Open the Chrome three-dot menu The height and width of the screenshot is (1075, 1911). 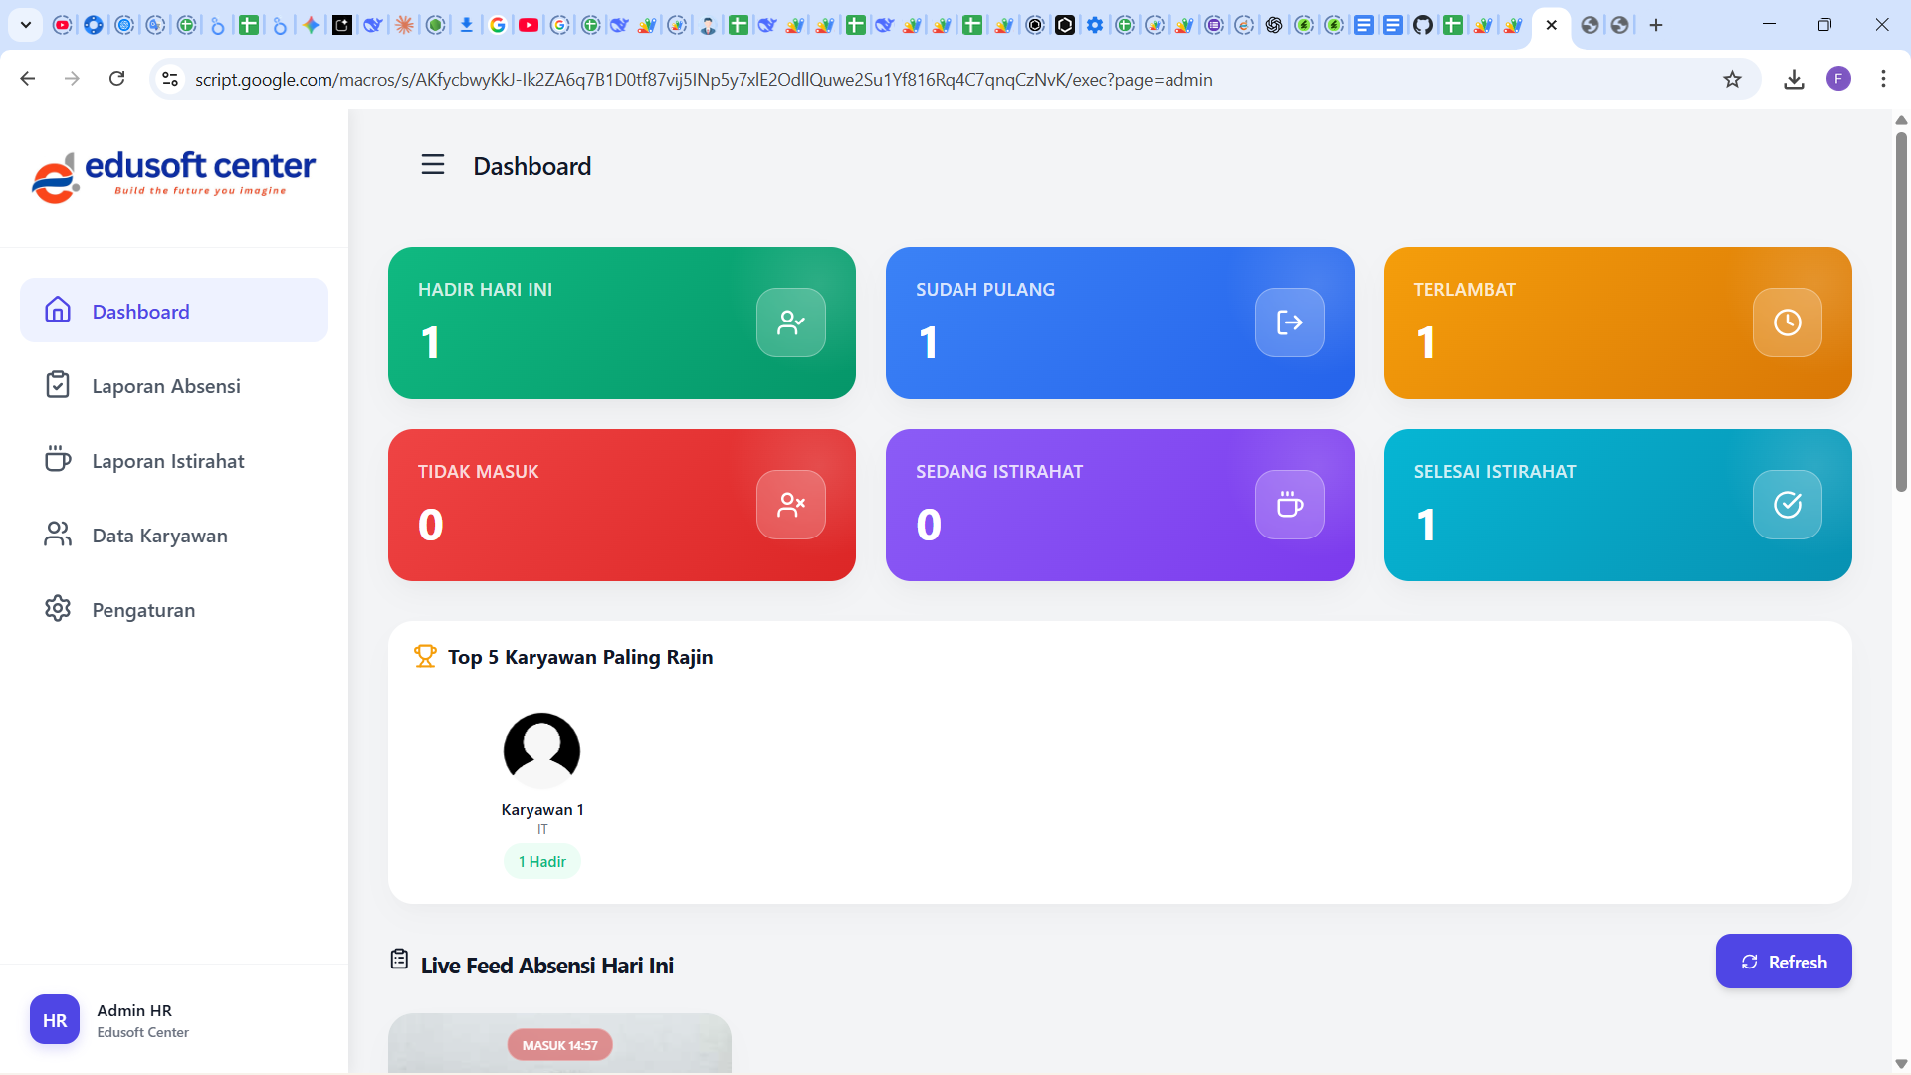1883,80
